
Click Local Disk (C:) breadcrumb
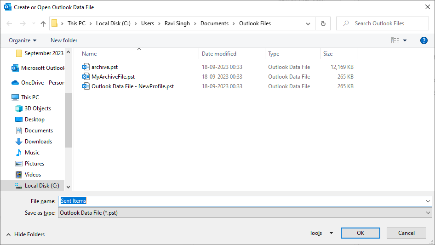[x=113, y=23]
